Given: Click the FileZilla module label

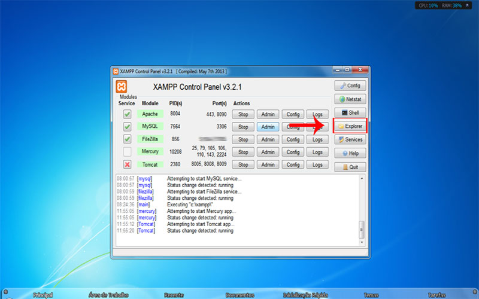Looking at the screenshot, I should point(150,139).
